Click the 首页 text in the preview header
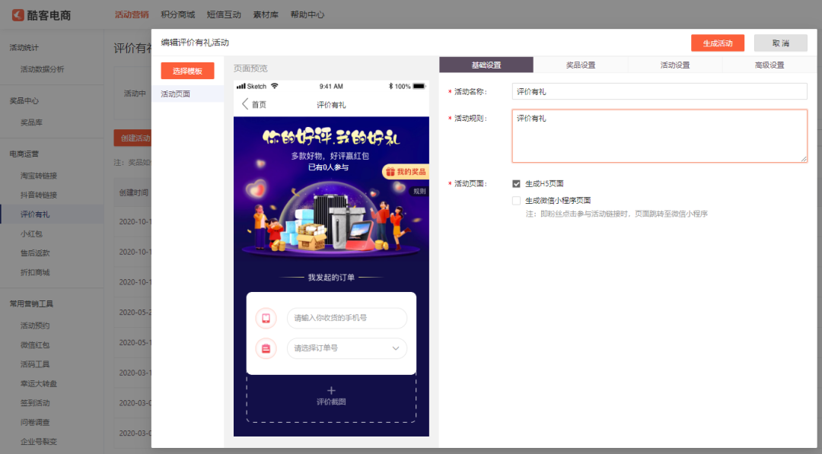Viewport: 822px width, 454px height. pyautogui.click(x=259, y=104)
